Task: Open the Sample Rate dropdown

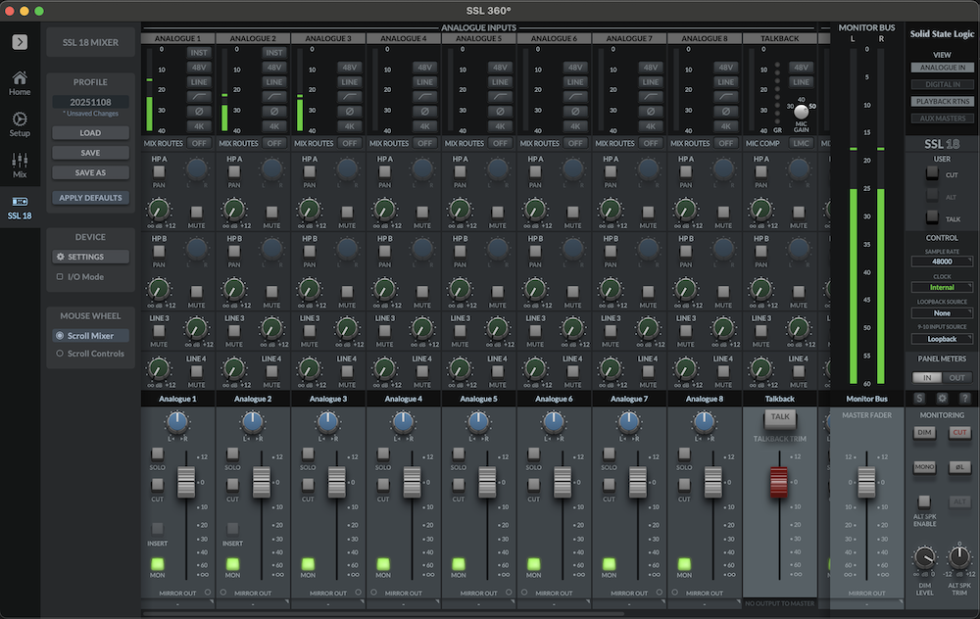Action: coord(942,262)
